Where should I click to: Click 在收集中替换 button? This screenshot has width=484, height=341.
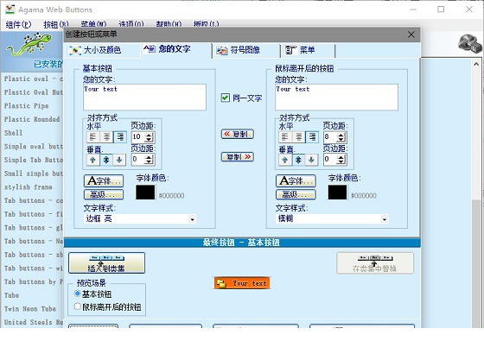[375, 262]
